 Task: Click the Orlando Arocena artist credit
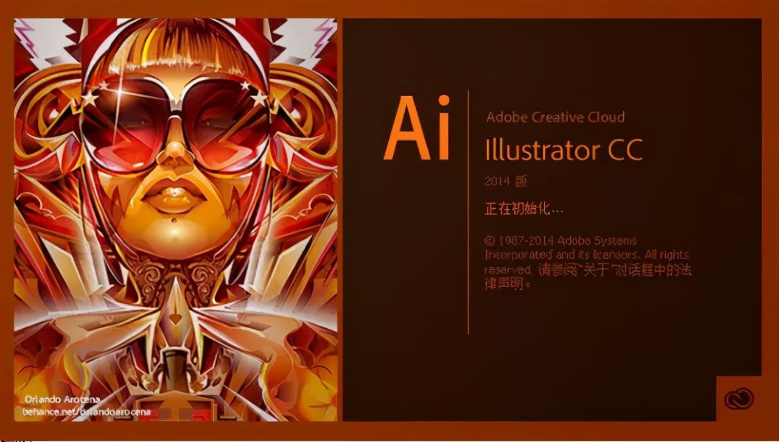(58, 400)
